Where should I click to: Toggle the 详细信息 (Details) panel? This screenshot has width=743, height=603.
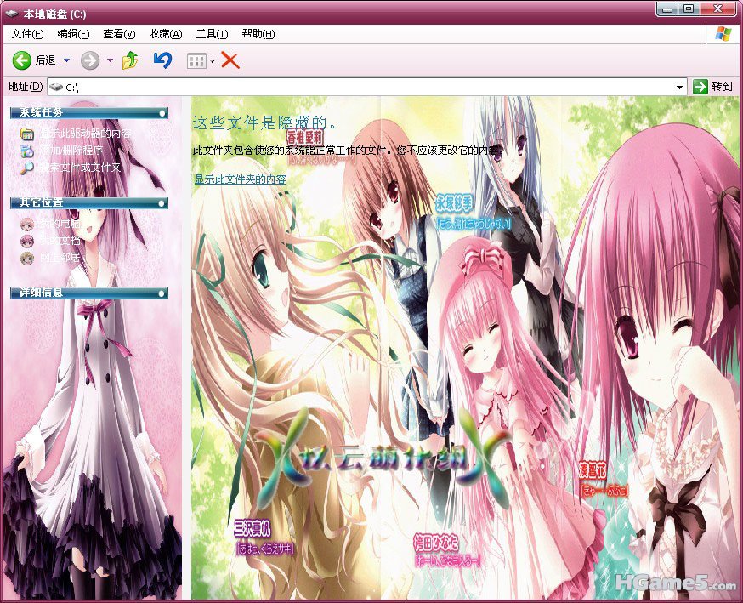coord(161,293)
